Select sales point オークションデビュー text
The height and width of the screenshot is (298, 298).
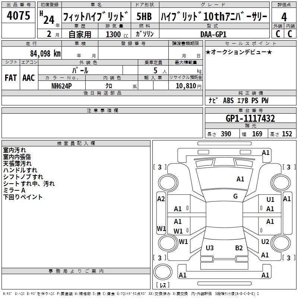point(239,52)
